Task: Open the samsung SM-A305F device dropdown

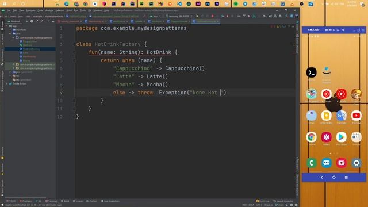Action: [x=179, y=16]
